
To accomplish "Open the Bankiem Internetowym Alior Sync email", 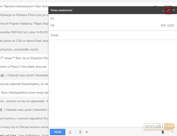I will tap(24, 6).
